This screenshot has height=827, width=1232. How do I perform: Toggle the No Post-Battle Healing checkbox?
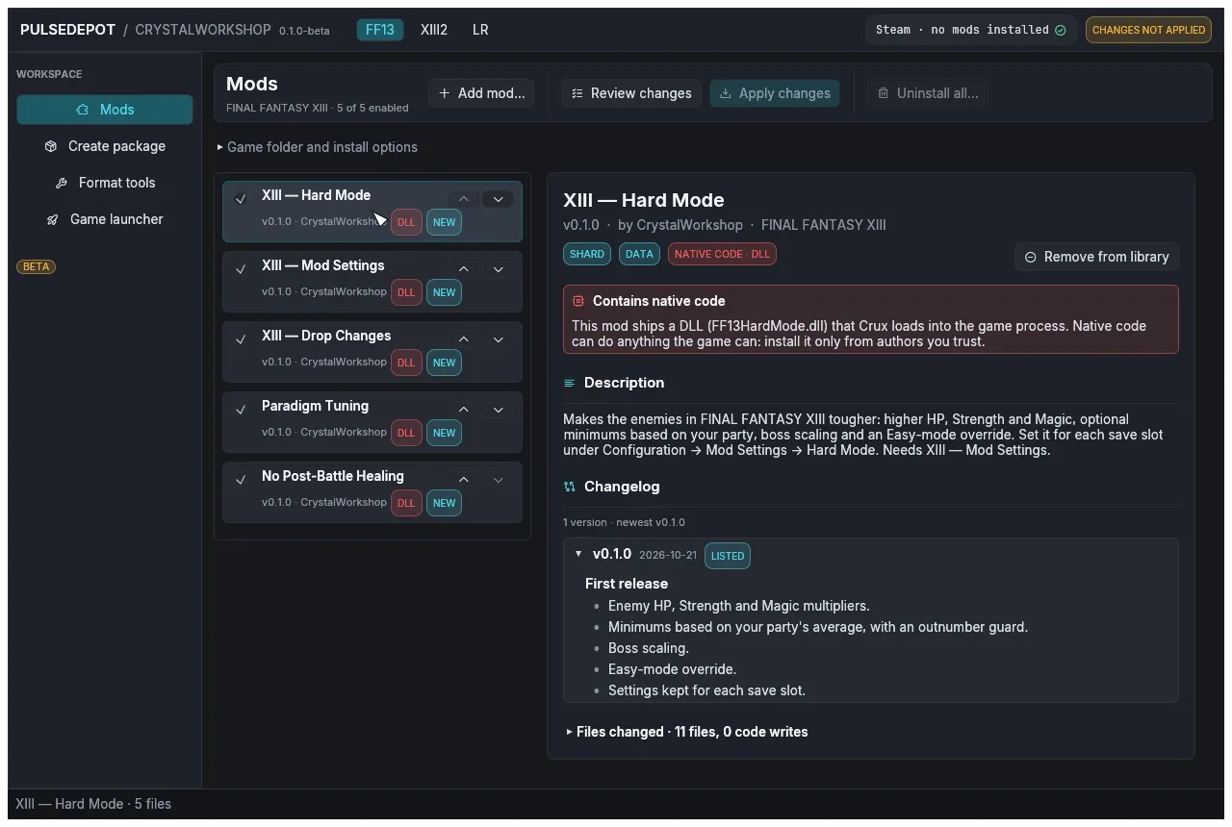point(241,480)
